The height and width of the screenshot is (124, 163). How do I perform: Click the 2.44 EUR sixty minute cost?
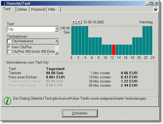[129, 85]
